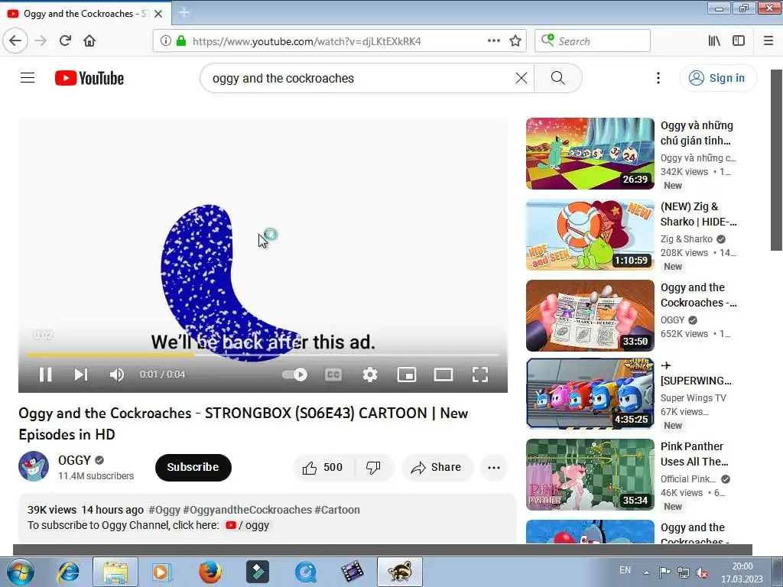Open Firefox home page
This screenshot has height=587, width=783.
(x=89, y=41)
